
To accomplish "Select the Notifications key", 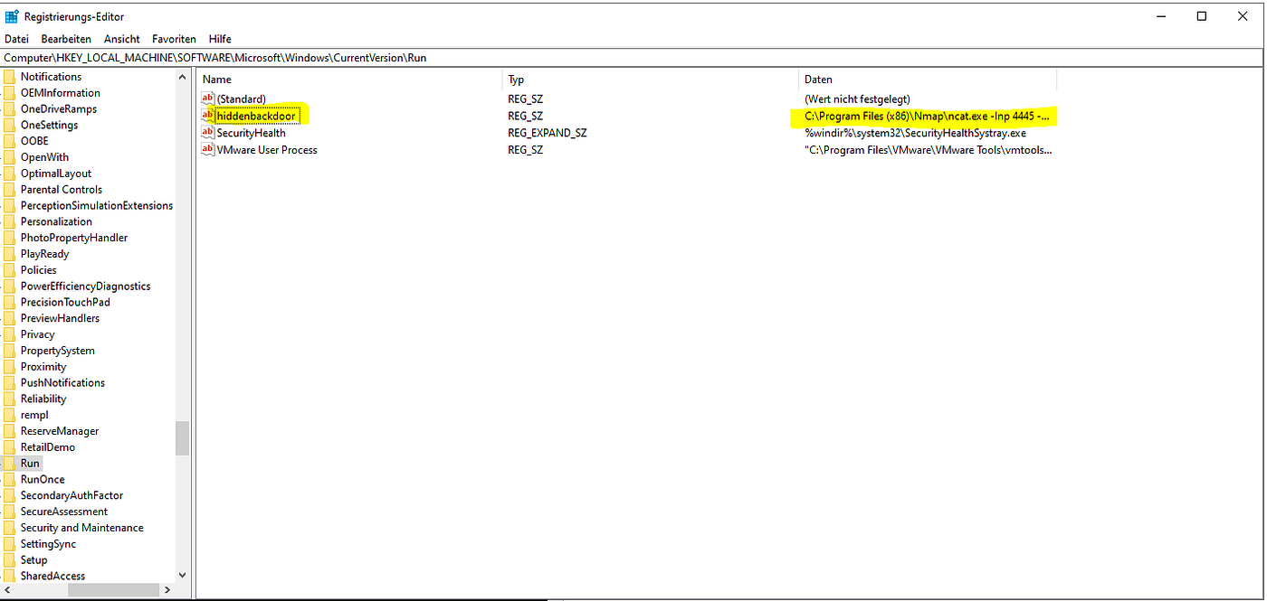I will [52, 76].
